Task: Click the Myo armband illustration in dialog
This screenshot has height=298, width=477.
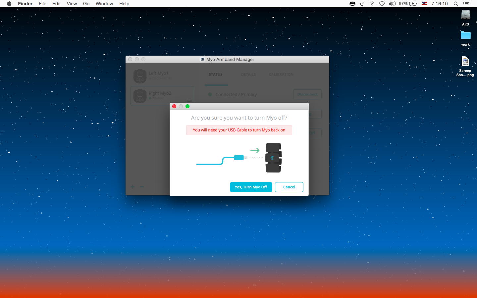Action: pyautogui.click(x=274, y=158)
